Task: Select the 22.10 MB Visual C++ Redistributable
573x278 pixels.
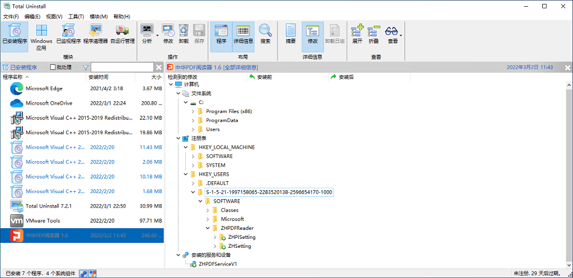Action: coord(82,117)
